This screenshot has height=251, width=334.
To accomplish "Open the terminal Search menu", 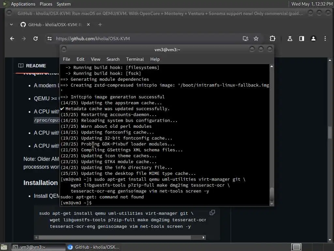I will tap(113, 59).
